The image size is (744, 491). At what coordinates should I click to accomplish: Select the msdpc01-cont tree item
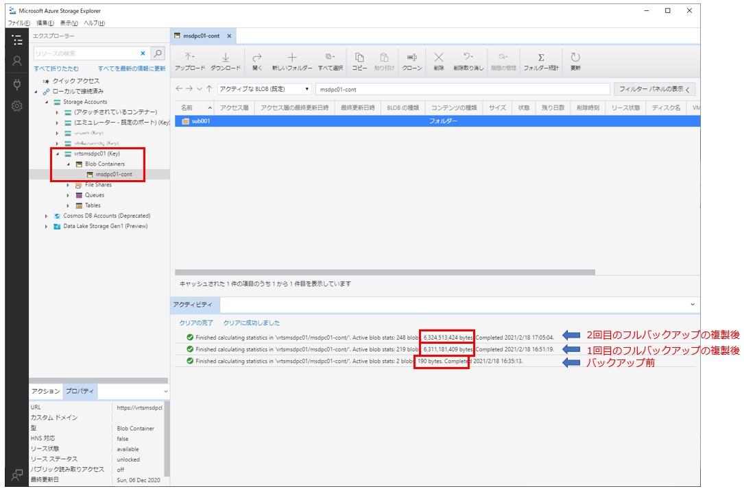[114, 175]
